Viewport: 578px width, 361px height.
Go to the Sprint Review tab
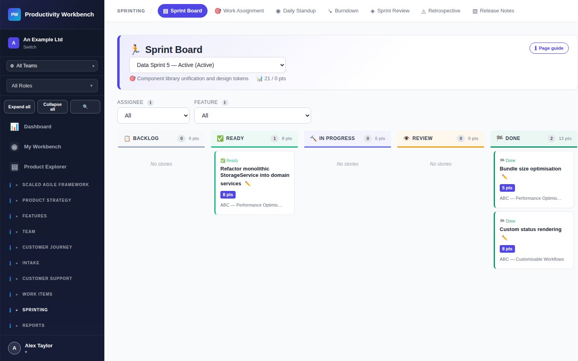390,11
